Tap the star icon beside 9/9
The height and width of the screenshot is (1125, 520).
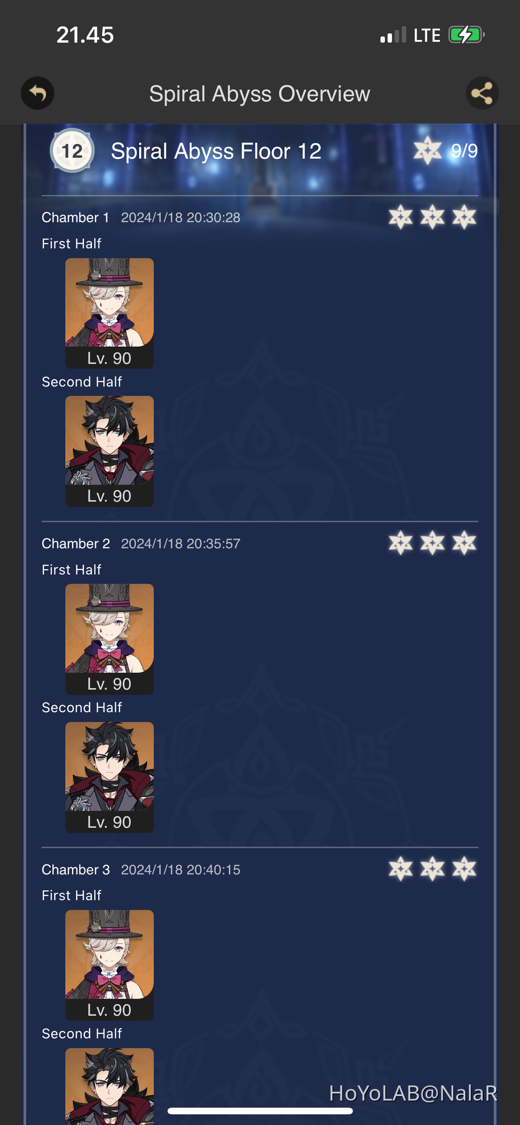pyautogui.click(x=428, y=151)
